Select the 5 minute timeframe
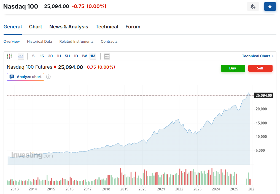This screenshot has height=194, width=280. pos(33,56)
